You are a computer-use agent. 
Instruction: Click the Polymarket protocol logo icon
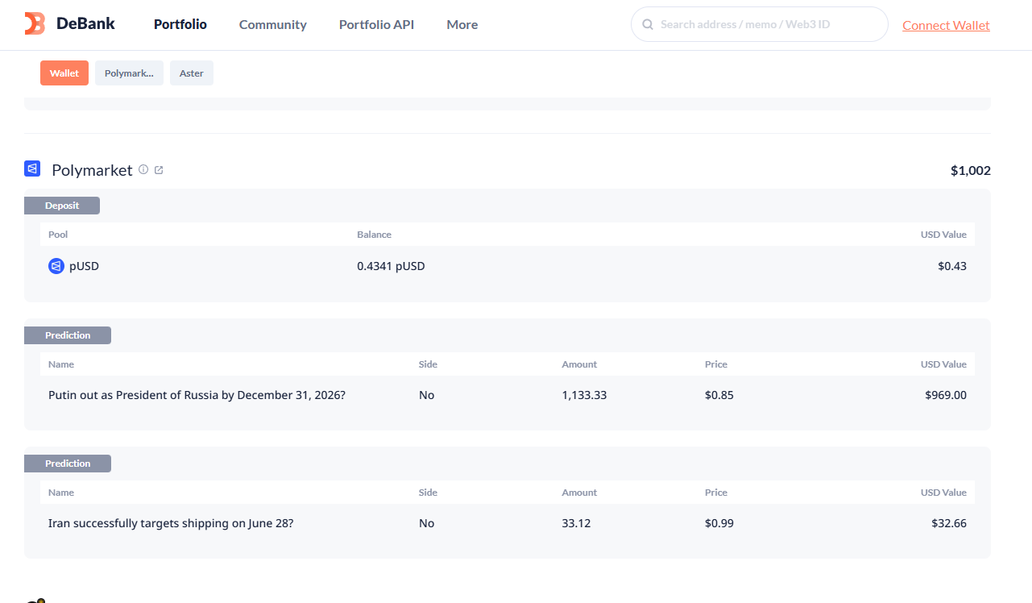coord(32,169)
